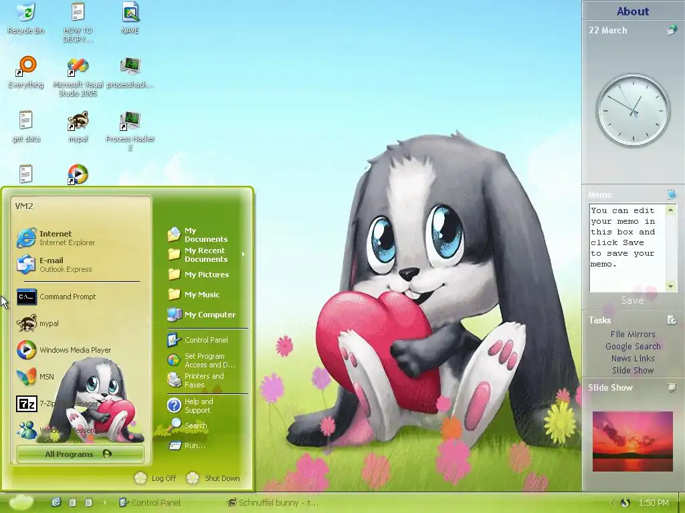This screenshot has height=513, width=685.
Task: Click the second notepad quick launch icon
Action: (89, 502)
